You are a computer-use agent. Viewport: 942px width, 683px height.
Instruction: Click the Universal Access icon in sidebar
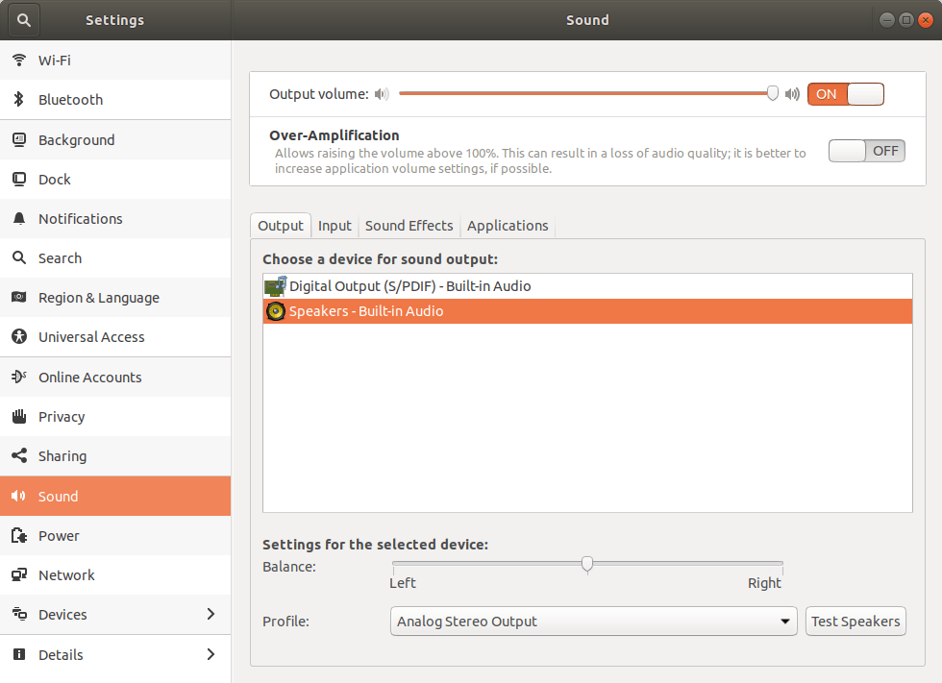[19, 337]
